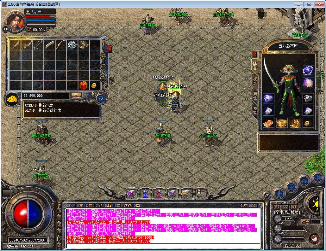
Task: Talk to the 行会争斗场 NPC
Action: coord(209,133)
